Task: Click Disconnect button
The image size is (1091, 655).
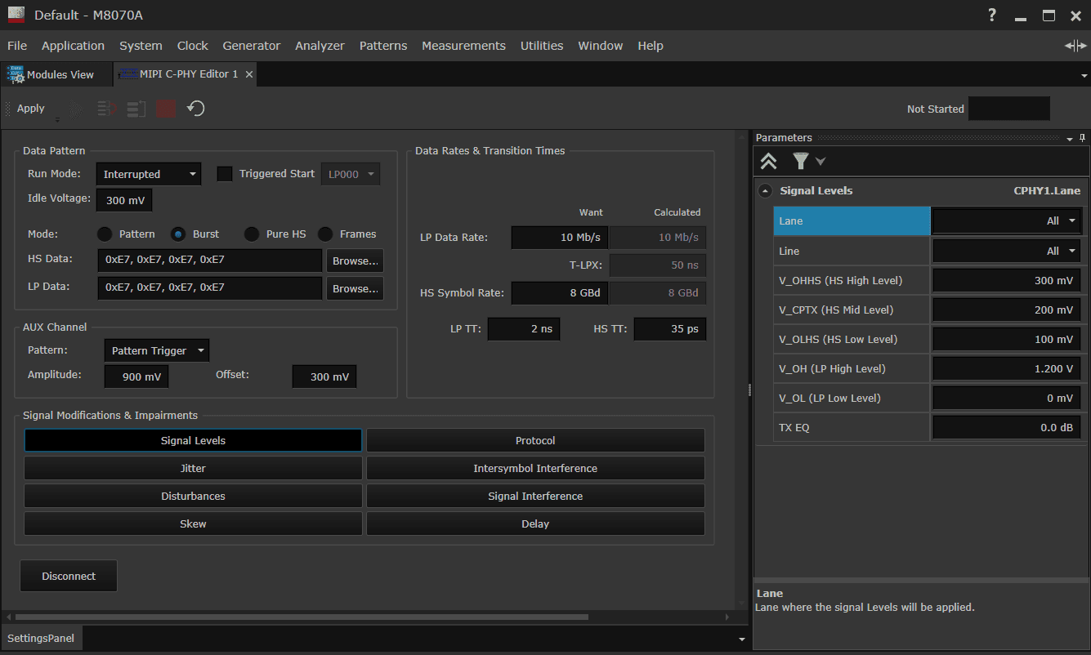Action: point(68,575)
